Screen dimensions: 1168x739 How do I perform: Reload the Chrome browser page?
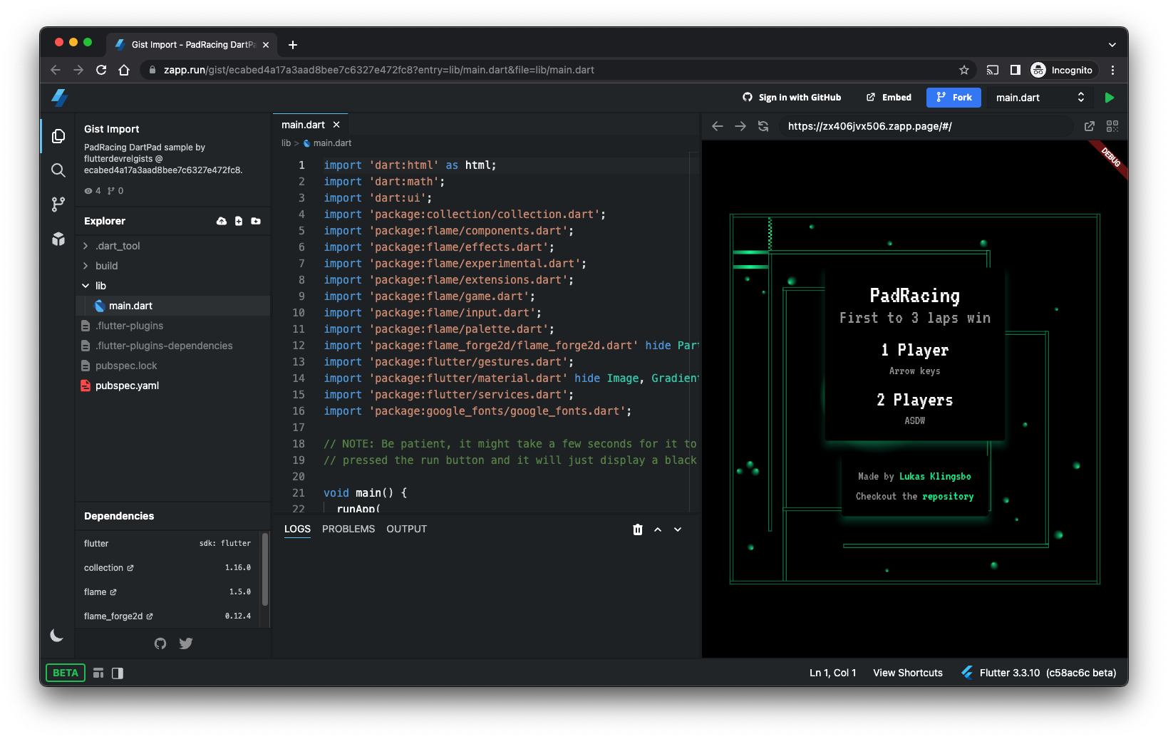(x=101, y=70)
